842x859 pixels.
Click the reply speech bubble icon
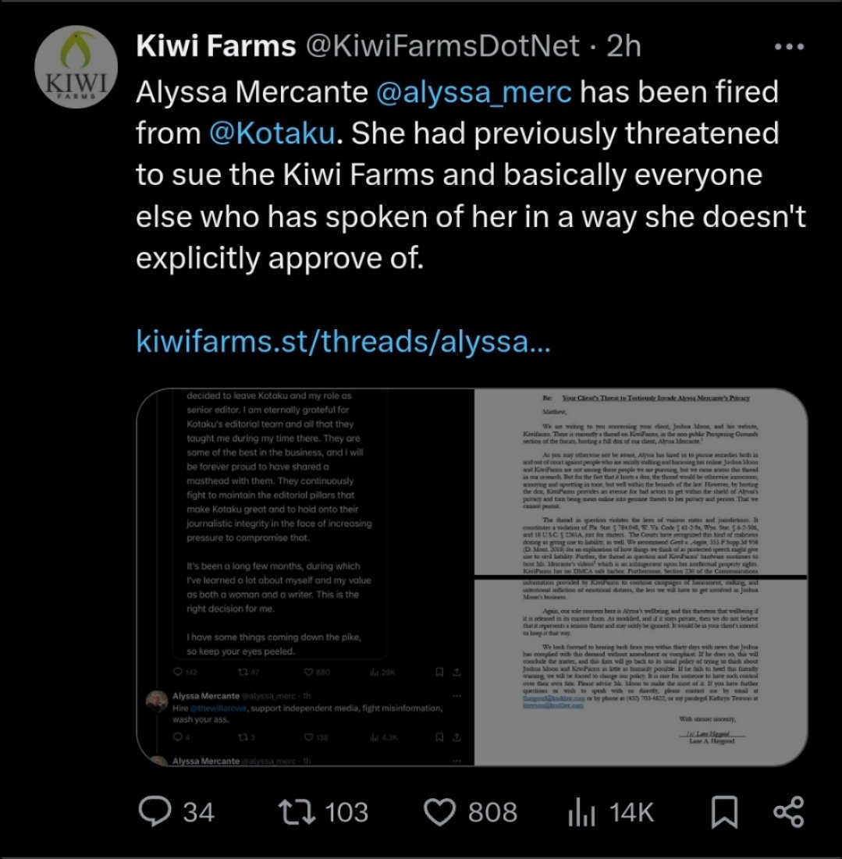point(155,811)
